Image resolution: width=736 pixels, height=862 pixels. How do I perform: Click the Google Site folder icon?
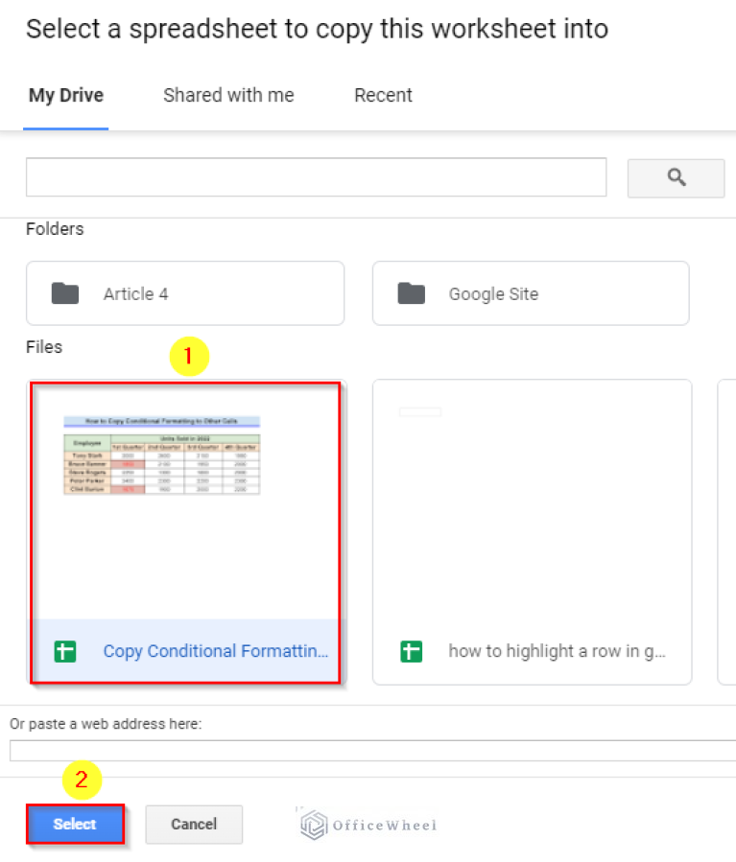coord(411,293)
